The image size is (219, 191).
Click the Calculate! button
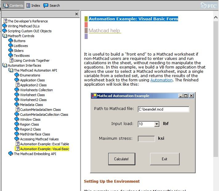[121, 159]
